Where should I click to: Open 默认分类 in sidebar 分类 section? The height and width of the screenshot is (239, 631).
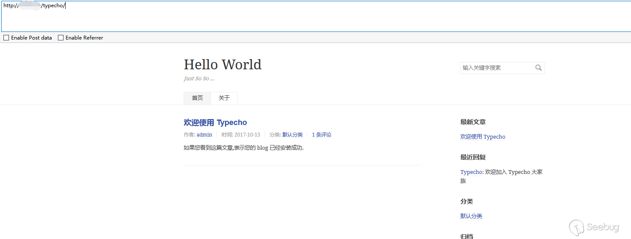pos(471,216)
